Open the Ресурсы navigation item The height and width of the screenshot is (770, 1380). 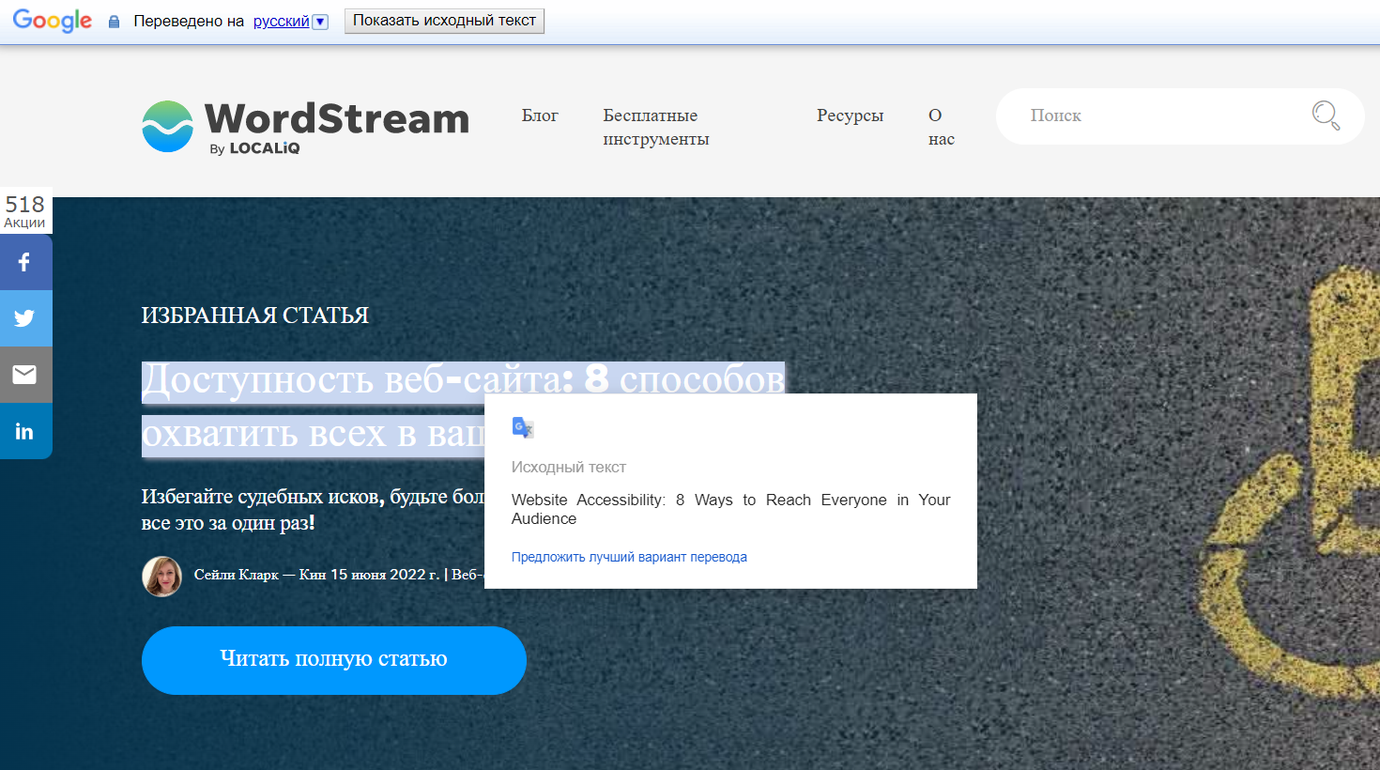tap(850, 115)
